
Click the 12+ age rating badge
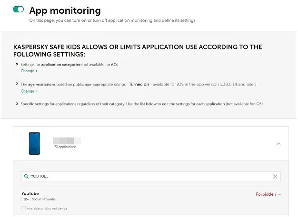pyautogui.click(x=26, y=199)
